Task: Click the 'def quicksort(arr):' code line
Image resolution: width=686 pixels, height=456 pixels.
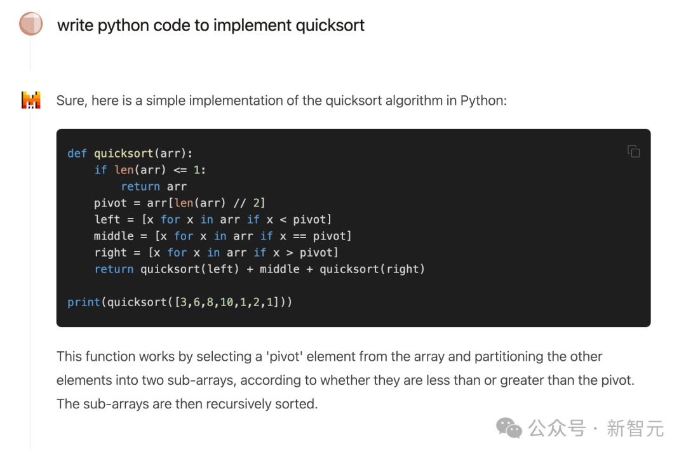Action: 130,153
